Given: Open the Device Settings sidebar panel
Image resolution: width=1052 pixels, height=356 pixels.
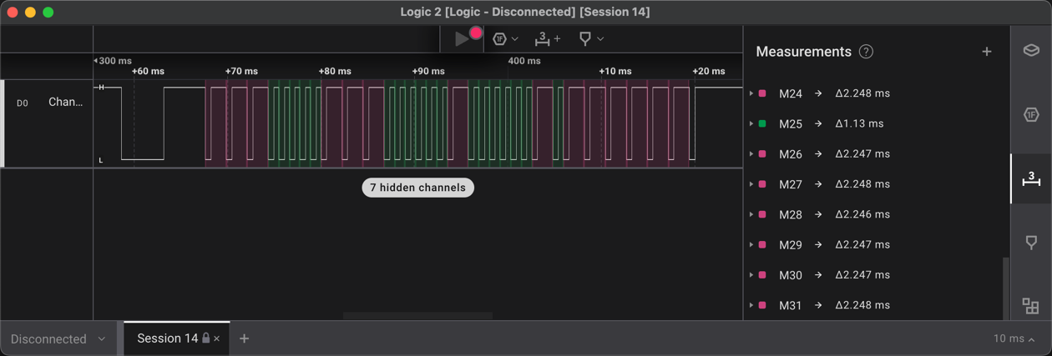Looking at the screenshot, I should (1031, 51).
